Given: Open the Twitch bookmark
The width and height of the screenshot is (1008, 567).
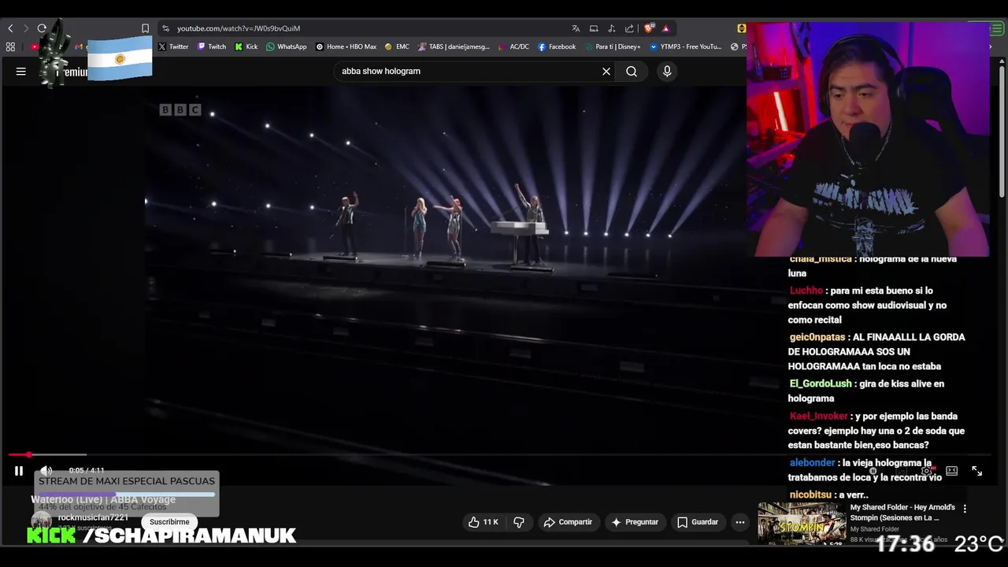Looking at the screenshot, I should [x=212, y=46].
